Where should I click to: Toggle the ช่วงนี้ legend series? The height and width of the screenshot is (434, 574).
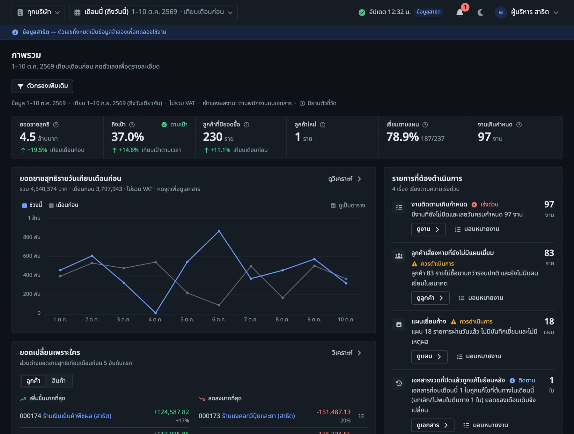[x=32, y=205]
